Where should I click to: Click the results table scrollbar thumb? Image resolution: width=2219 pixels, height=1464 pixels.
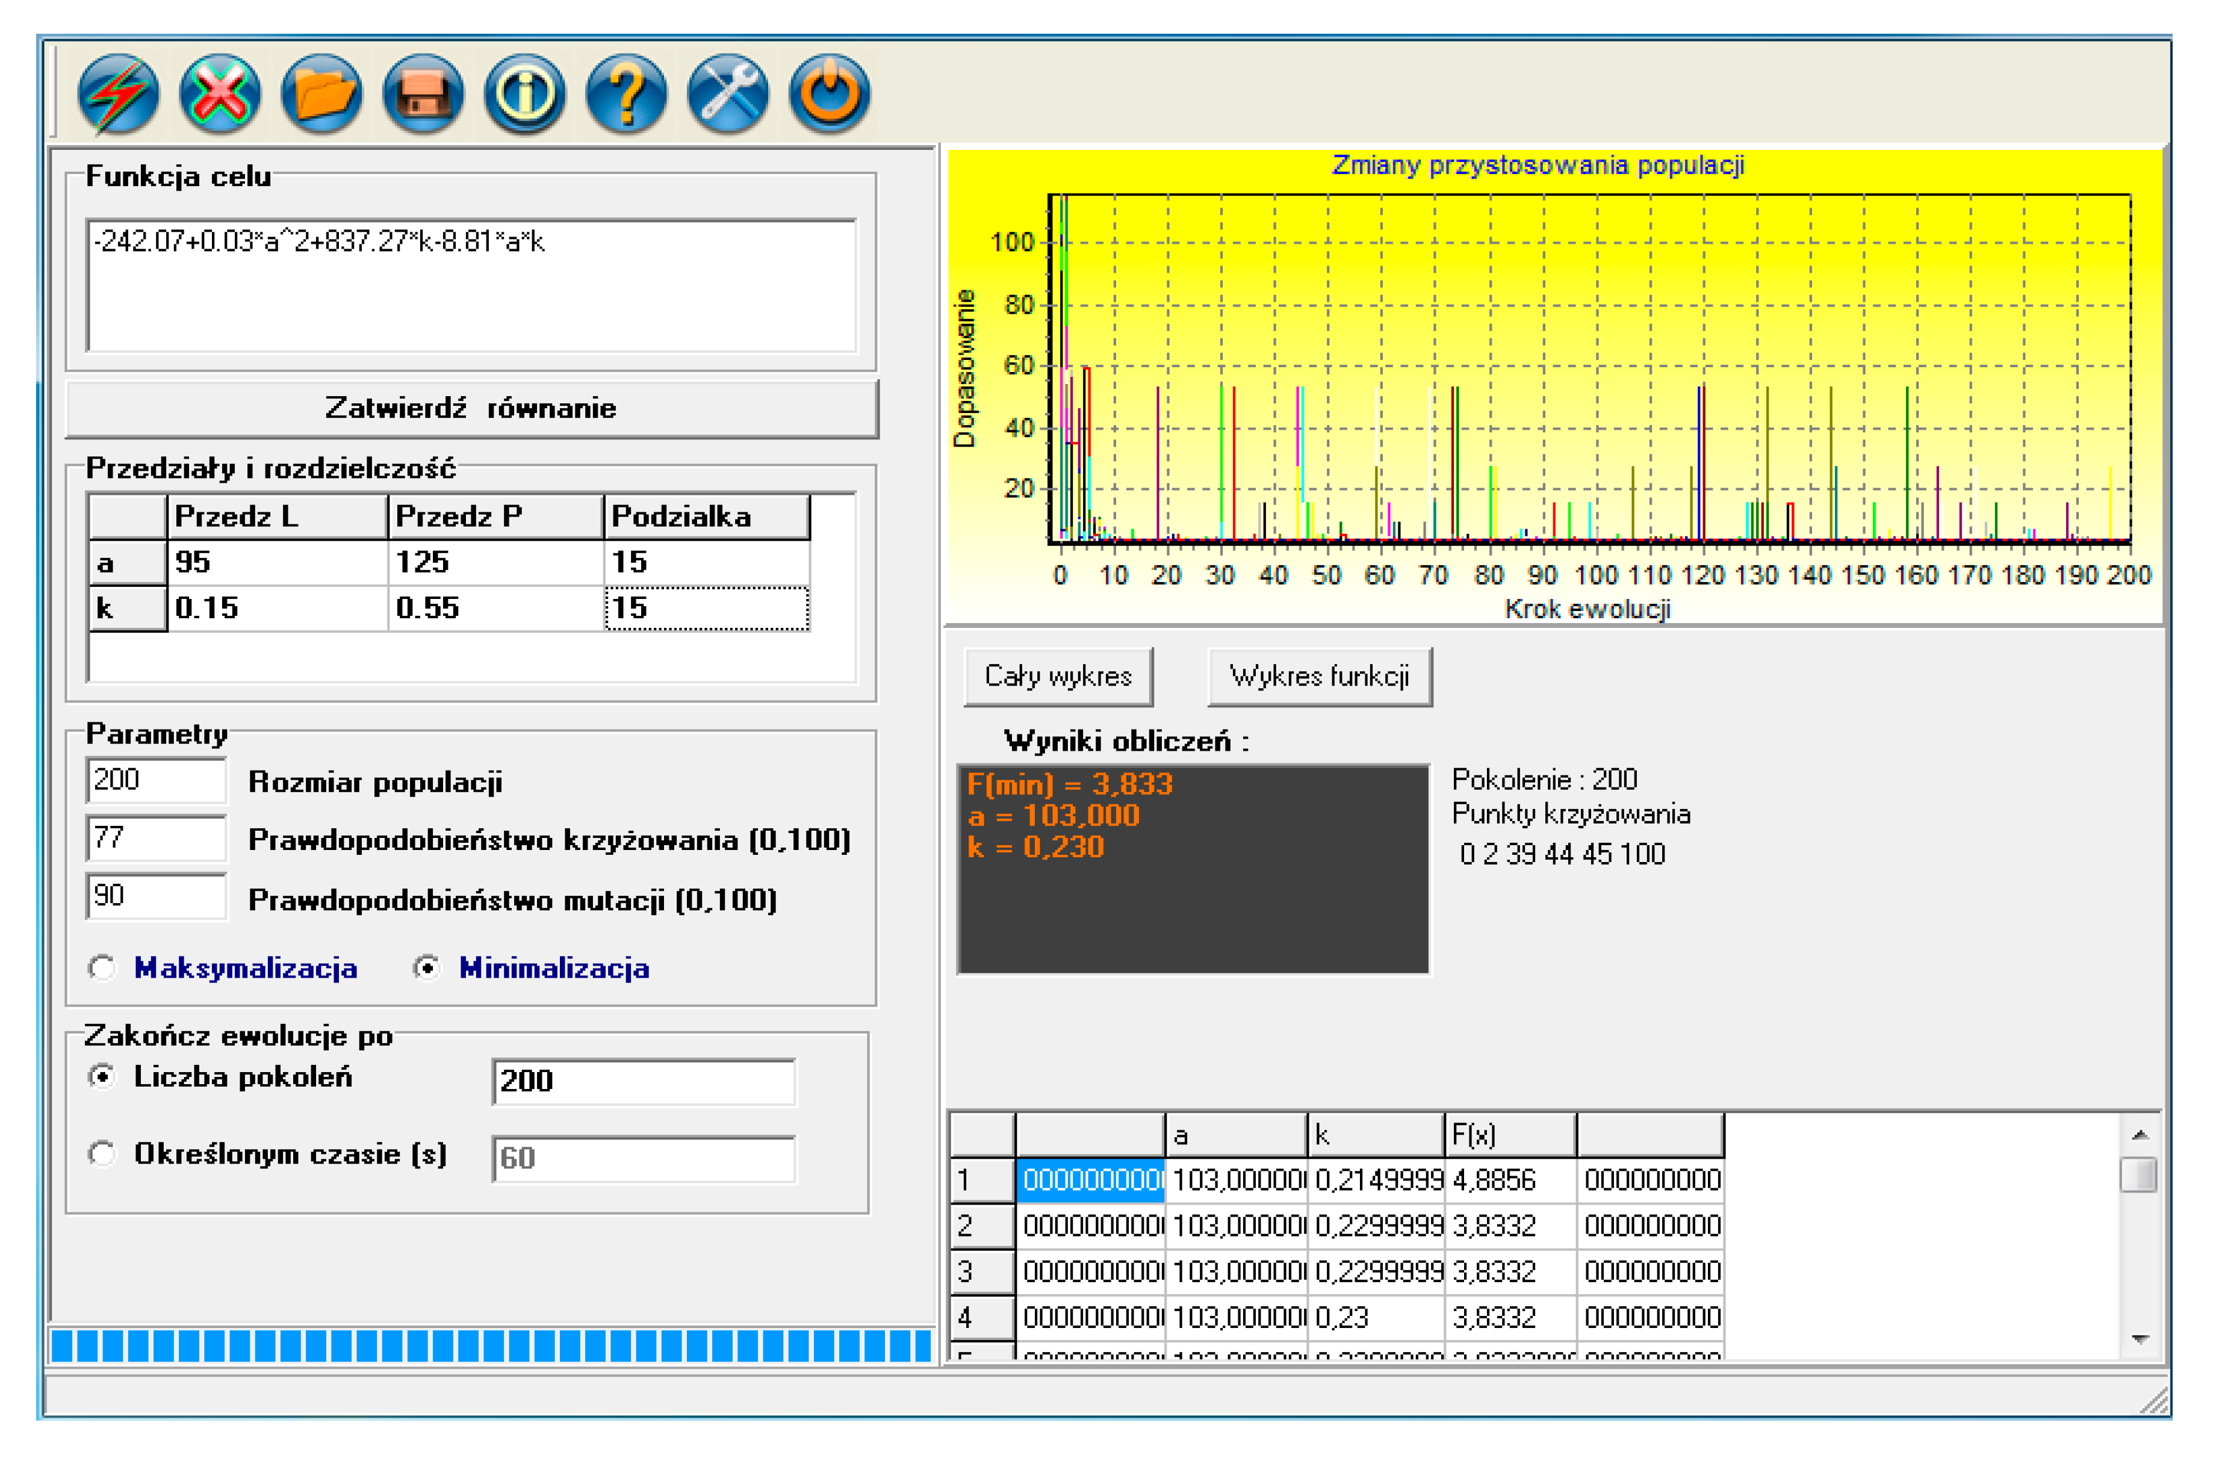pos(2139,1176)
